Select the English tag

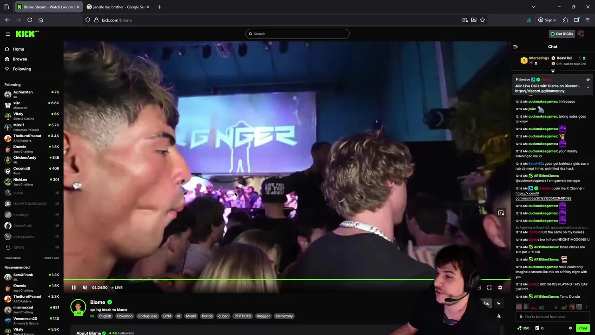tap(105, 316)
